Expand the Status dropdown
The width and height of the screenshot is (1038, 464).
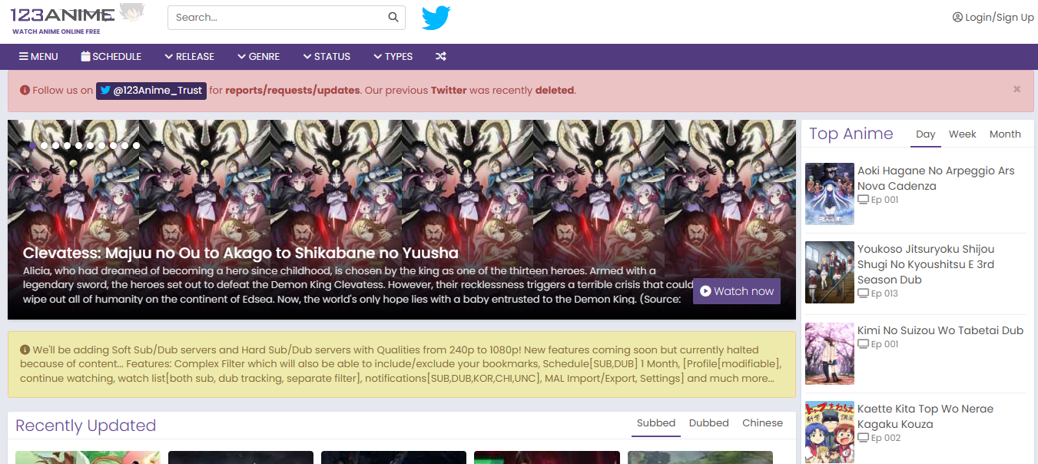[x=327, y=56]
